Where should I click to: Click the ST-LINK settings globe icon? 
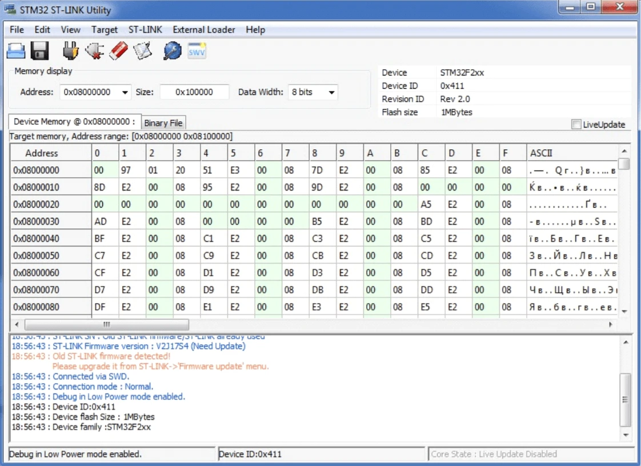[172, 51]
